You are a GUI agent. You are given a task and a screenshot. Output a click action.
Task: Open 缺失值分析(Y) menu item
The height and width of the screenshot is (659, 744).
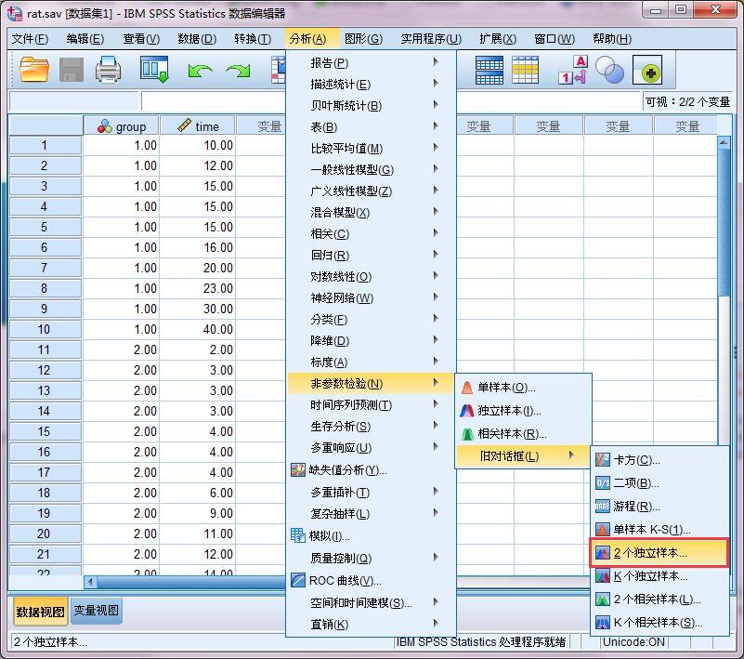coord(371,470)
